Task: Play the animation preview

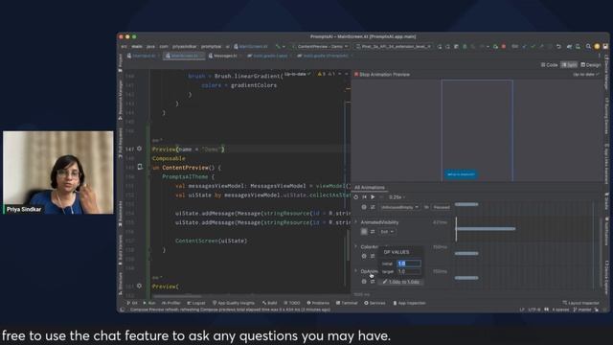Action: point(373,197)
